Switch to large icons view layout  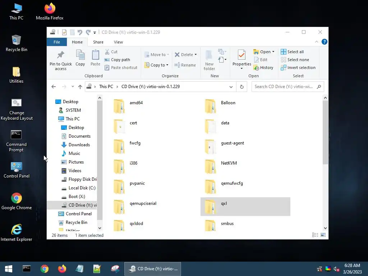click(323, 235)
